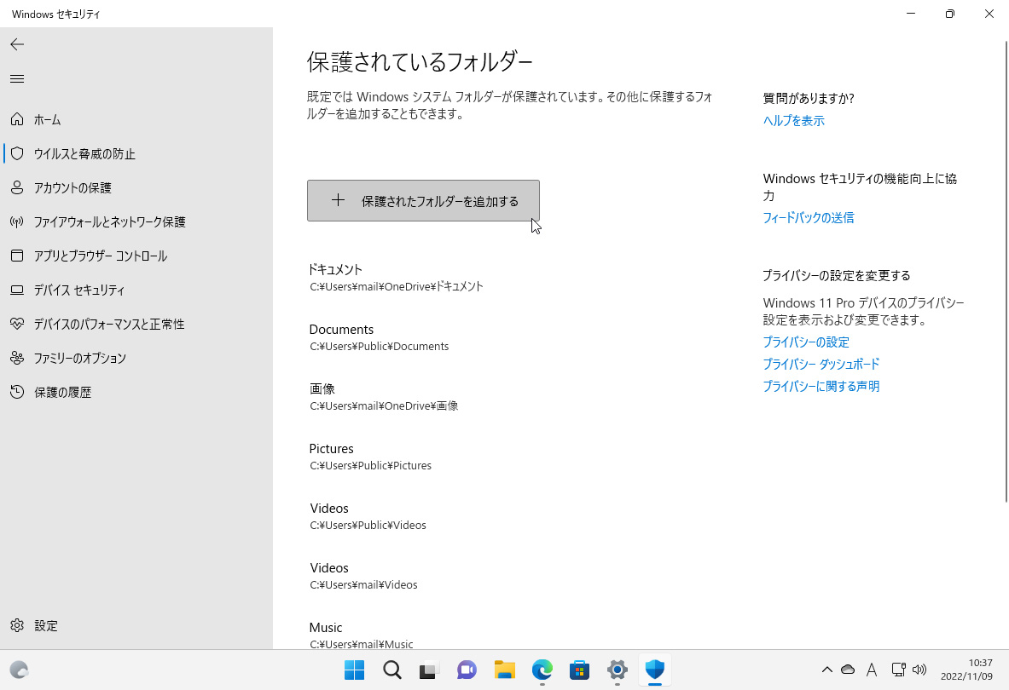Click the heart icon for device health
This screenshot has width=1009, height=690.
(x=17, y=324)
